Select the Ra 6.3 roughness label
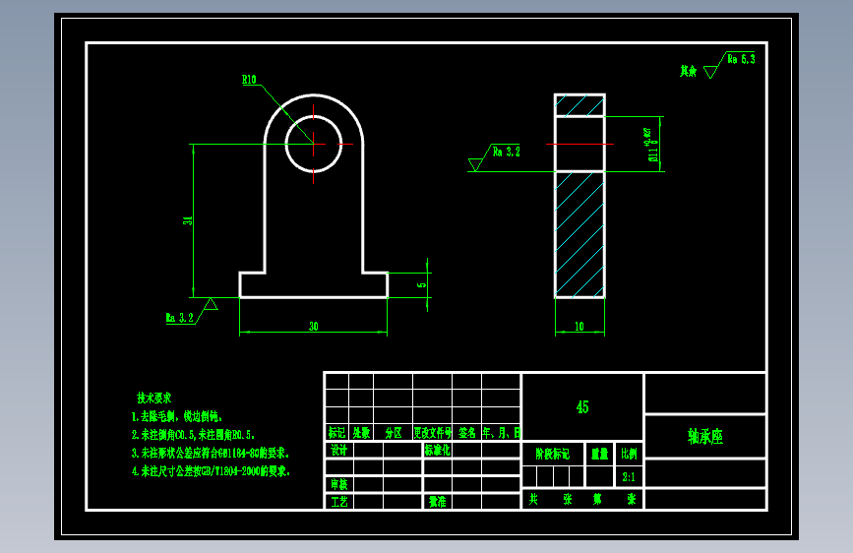Image resolution: width=853 pixels, height=553 pixels. (x=742, y=59)
